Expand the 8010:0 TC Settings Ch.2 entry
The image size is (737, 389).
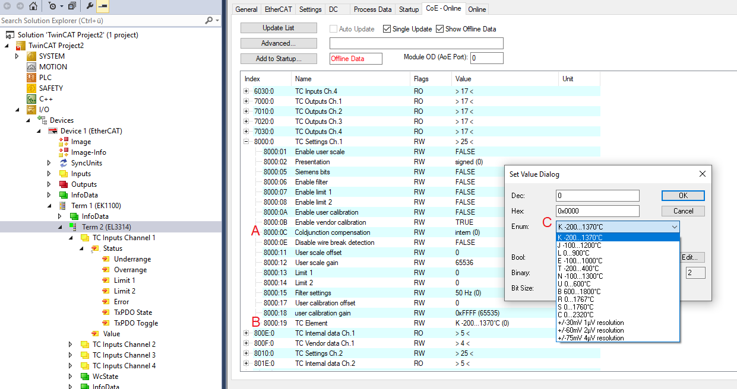(x=246, y=353)
